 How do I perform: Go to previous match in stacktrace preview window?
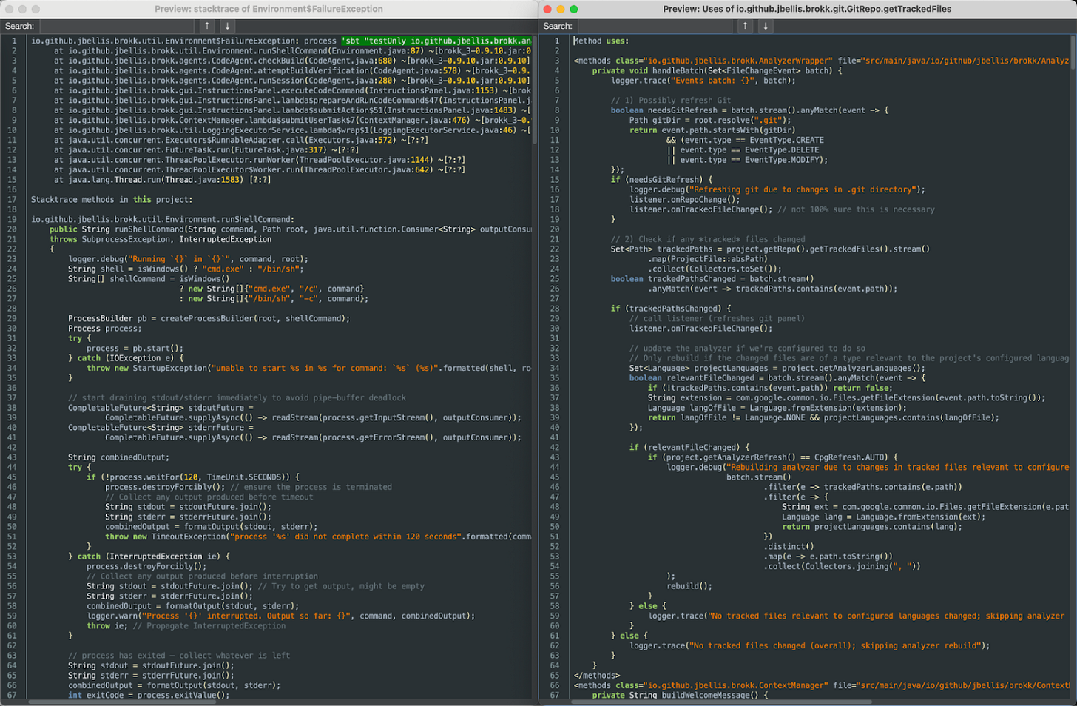coord(208,26)
